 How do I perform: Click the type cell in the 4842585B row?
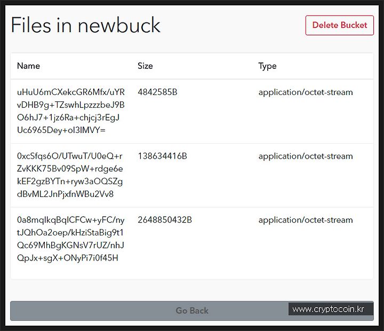pyautogui.click(x=306, y=92)
